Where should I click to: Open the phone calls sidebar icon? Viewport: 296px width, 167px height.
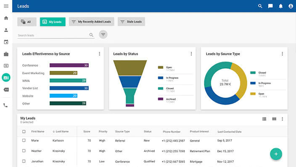pos(5,105)
